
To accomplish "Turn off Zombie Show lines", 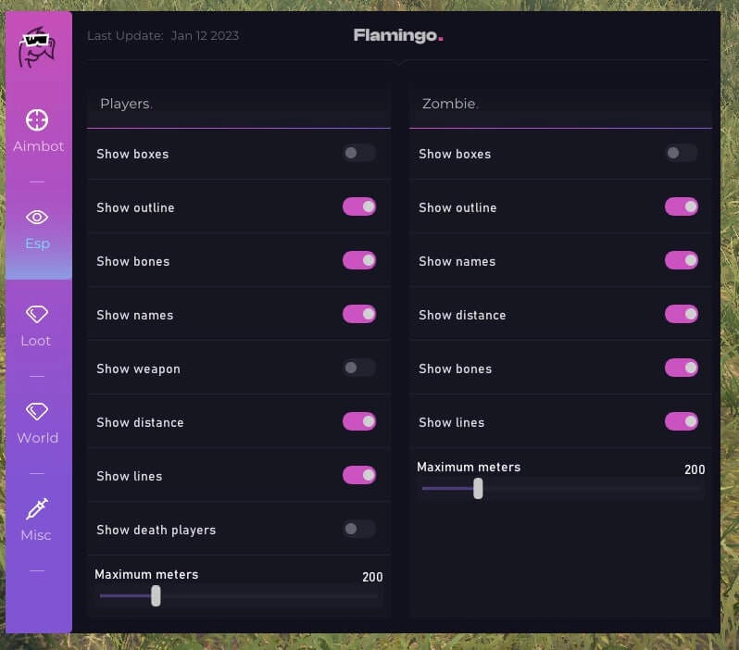I will 682,421.
